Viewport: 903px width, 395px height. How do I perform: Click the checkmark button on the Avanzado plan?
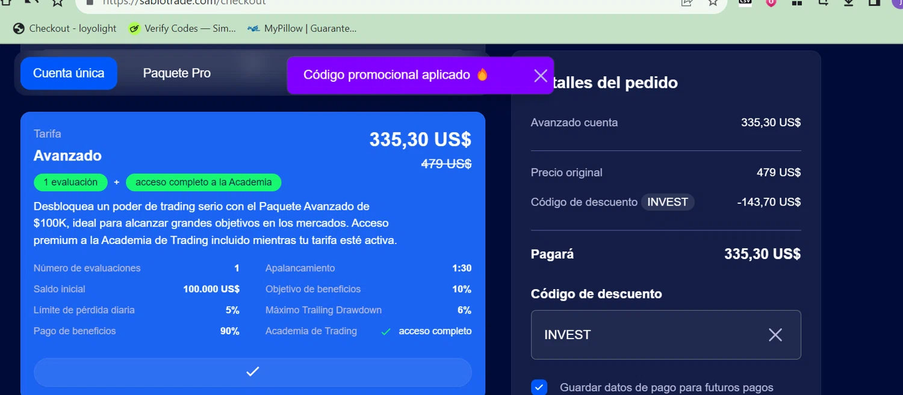point(253,372)
